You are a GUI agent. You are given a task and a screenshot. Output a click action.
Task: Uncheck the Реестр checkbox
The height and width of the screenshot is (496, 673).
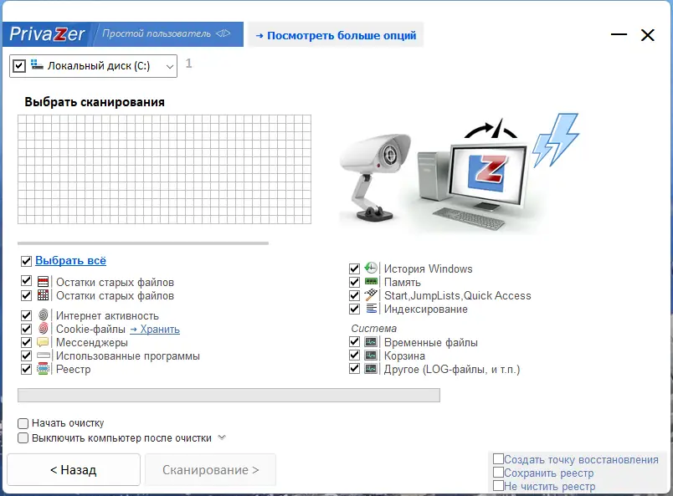26,369
